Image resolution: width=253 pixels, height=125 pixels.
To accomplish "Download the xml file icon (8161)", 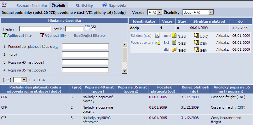I will [x=174, y=36].
